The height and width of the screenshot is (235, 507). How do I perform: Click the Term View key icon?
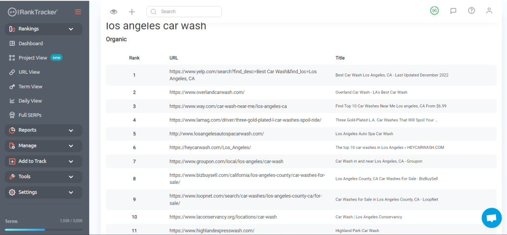click(x=12, y=87)
